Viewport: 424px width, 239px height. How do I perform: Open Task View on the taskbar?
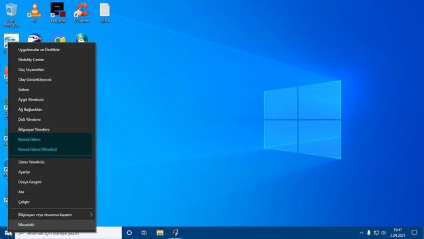point(144,233)
